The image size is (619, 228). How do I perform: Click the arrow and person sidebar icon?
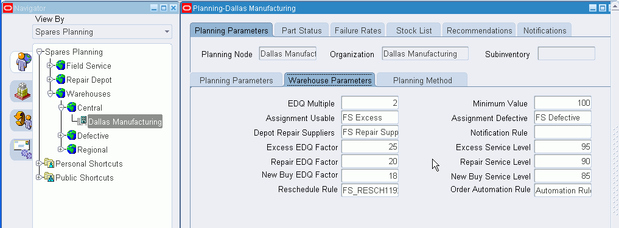[22, 120]
